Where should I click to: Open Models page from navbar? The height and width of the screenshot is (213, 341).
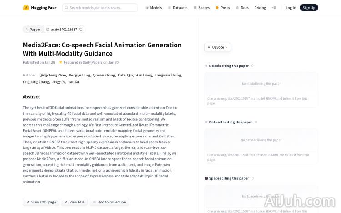pyautogui.click(x=154, y=8)
